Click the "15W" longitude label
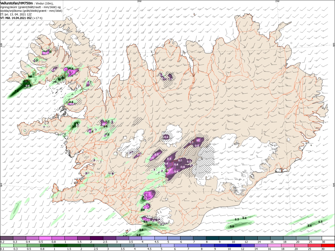The image size is (335, 251). (277, 1)
